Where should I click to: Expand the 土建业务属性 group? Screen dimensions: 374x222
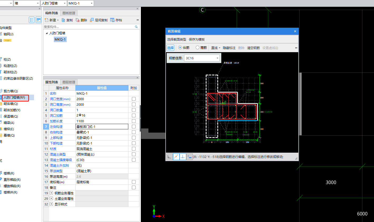point(51,199)
